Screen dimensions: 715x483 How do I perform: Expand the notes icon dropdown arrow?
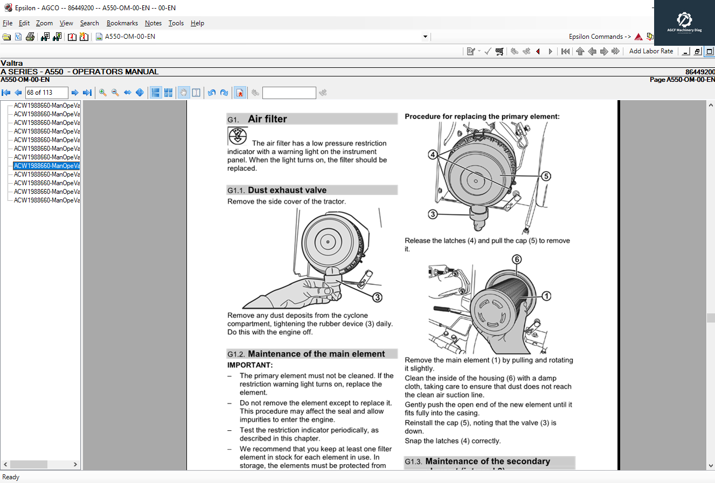click(479, 51)
